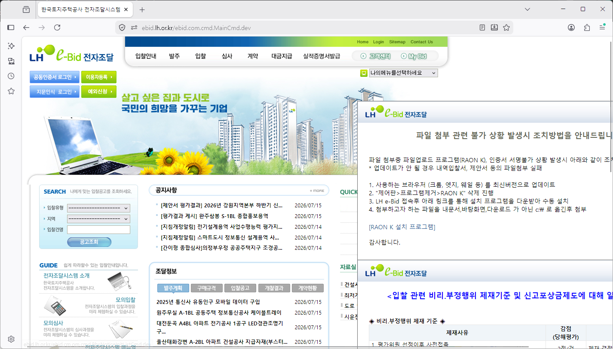Screen dimensions: 613x349
Task: Click [RAON K 설치 프로그램] link in popup
Action: point(402,227)
